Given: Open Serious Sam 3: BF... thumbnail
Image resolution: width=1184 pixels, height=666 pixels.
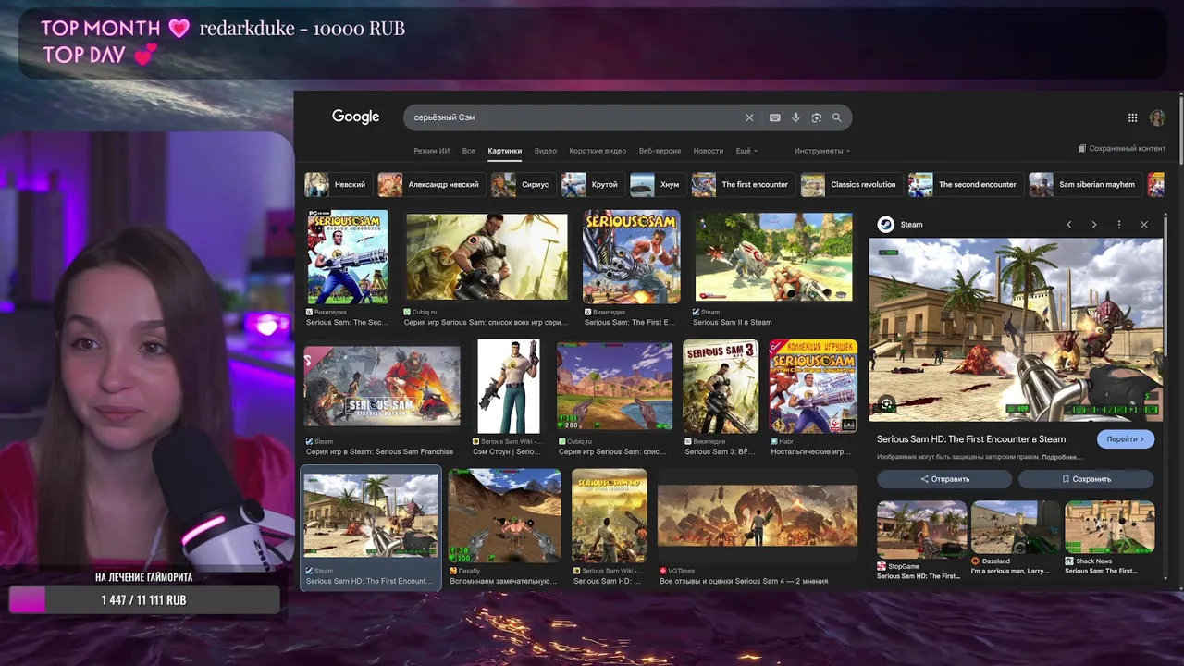Looking at the screenshot, I should [x=721, y=387].
